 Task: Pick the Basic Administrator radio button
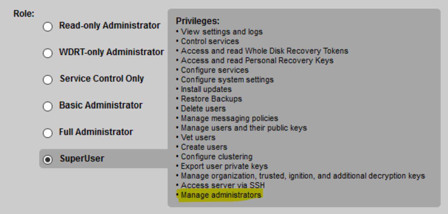48,107
